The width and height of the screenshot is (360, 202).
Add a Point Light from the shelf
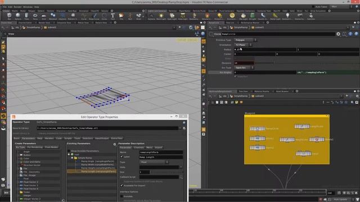click(161, 16)
